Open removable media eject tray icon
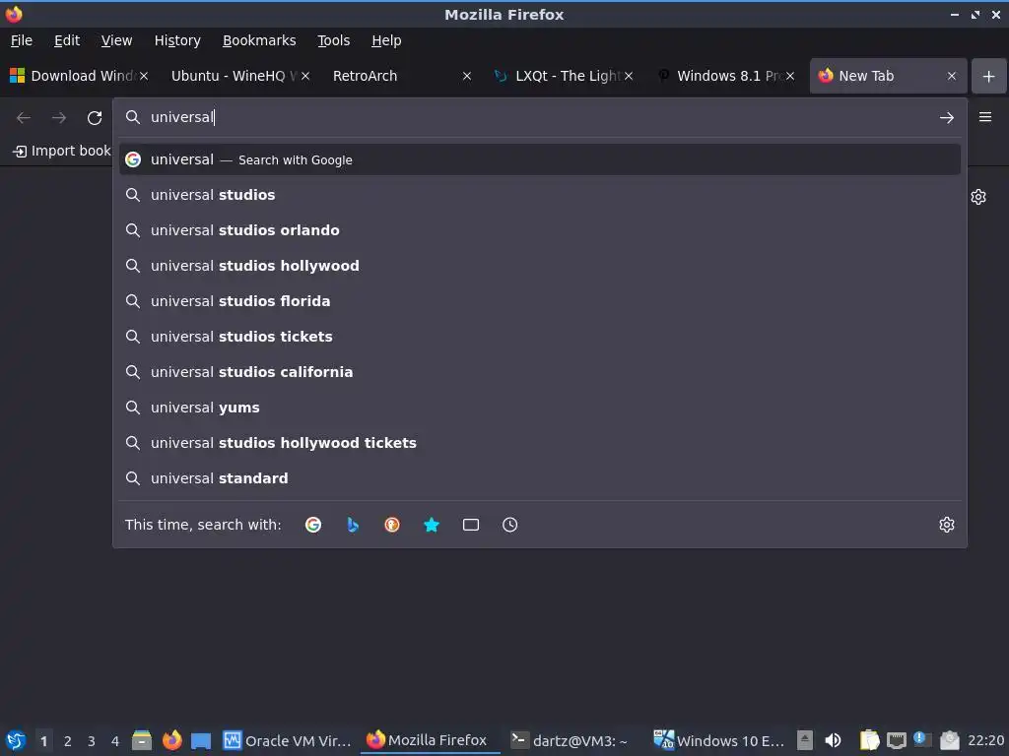 804,740
